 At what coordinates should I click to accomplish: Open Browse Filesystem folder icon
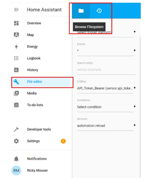coord(81,11)
